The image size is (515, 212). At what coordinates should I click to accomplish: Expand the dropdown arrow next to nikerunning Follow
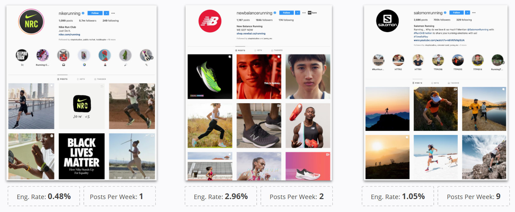[x=107, y=13]
